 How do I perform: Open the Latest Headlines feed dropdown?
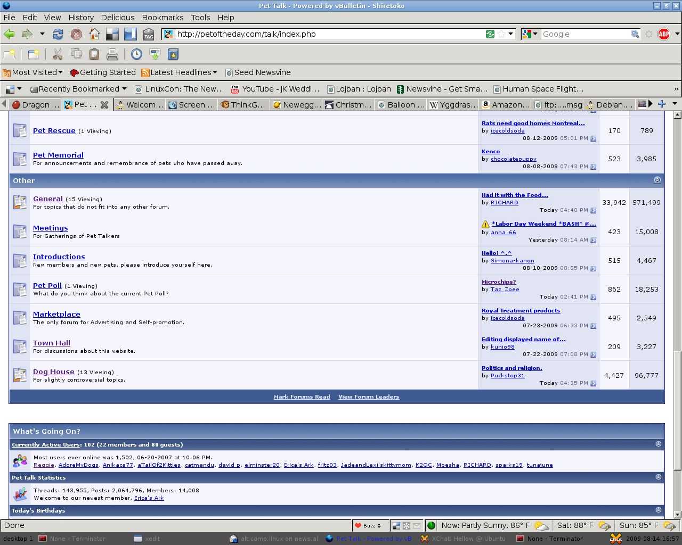[x=180, y=72]
